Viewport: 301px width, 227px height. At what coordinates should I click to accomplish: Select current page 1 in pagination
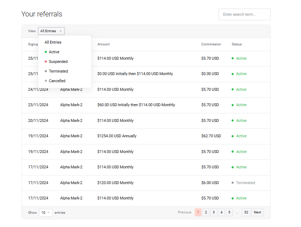(198, 212)
